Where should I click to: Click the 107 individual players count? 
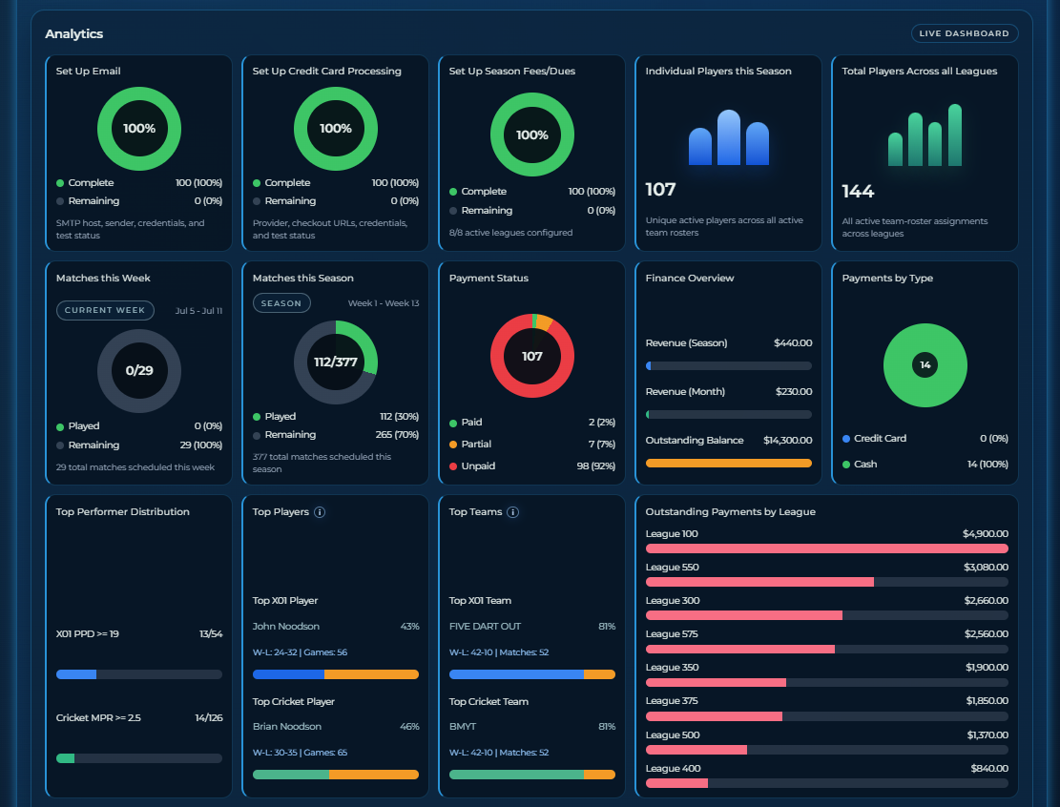660,189
